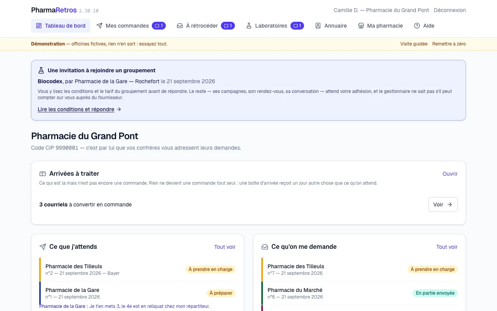Open request n°6 from Pharmacie du Marché
This screenshot has height=311, width=497.
360,293
